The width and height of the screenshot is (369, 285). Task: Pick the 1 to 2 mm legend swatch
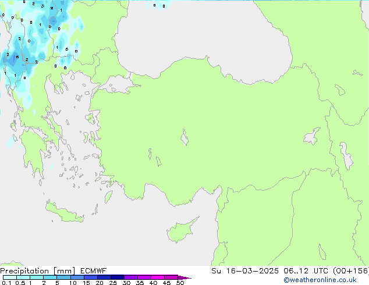point(37,277)
